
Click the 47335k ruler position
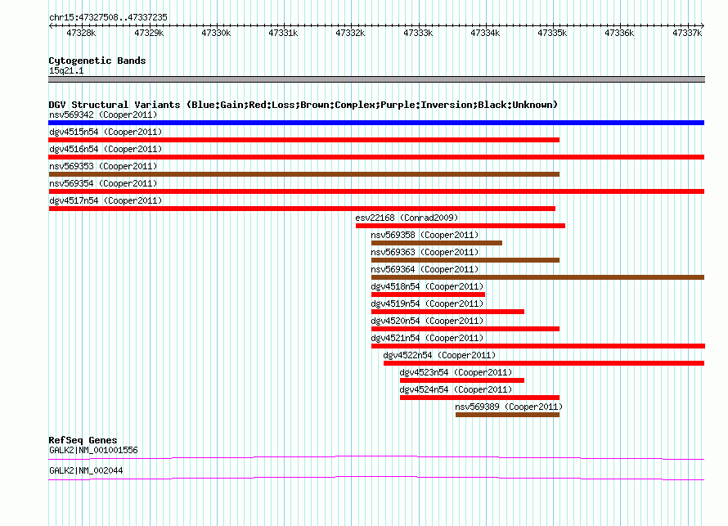[x=552, y=33]
